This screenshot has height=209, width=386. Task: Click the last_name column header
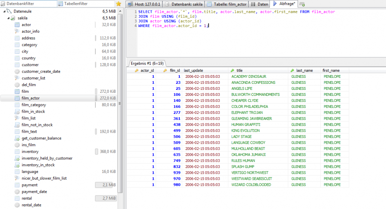[x=304, y=70]
